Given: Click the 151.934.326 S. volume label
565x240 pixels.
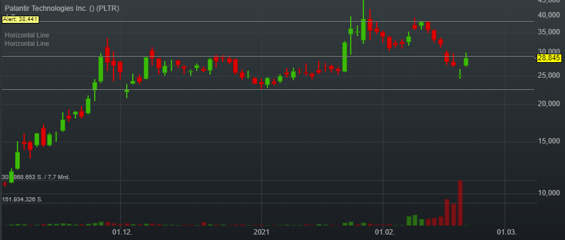Looking at the screenshot, I should (22, 199).
